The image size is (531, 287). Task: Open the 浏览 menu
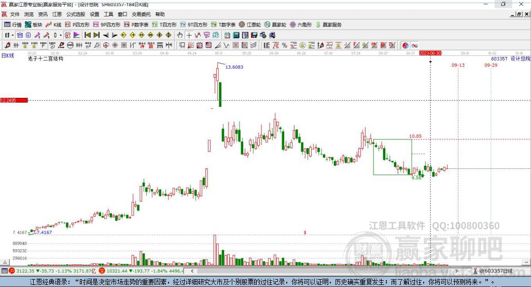click(29, 14)
